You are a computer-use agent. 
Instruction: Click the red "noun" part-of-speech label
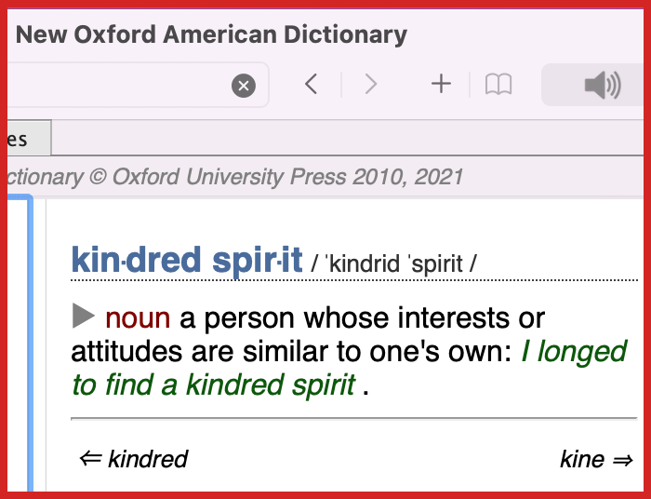tap(138, 318)
